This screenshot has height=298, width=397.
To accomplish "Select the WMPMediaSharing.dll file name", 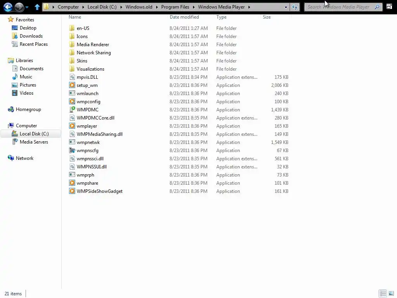I will click(100, 134).
